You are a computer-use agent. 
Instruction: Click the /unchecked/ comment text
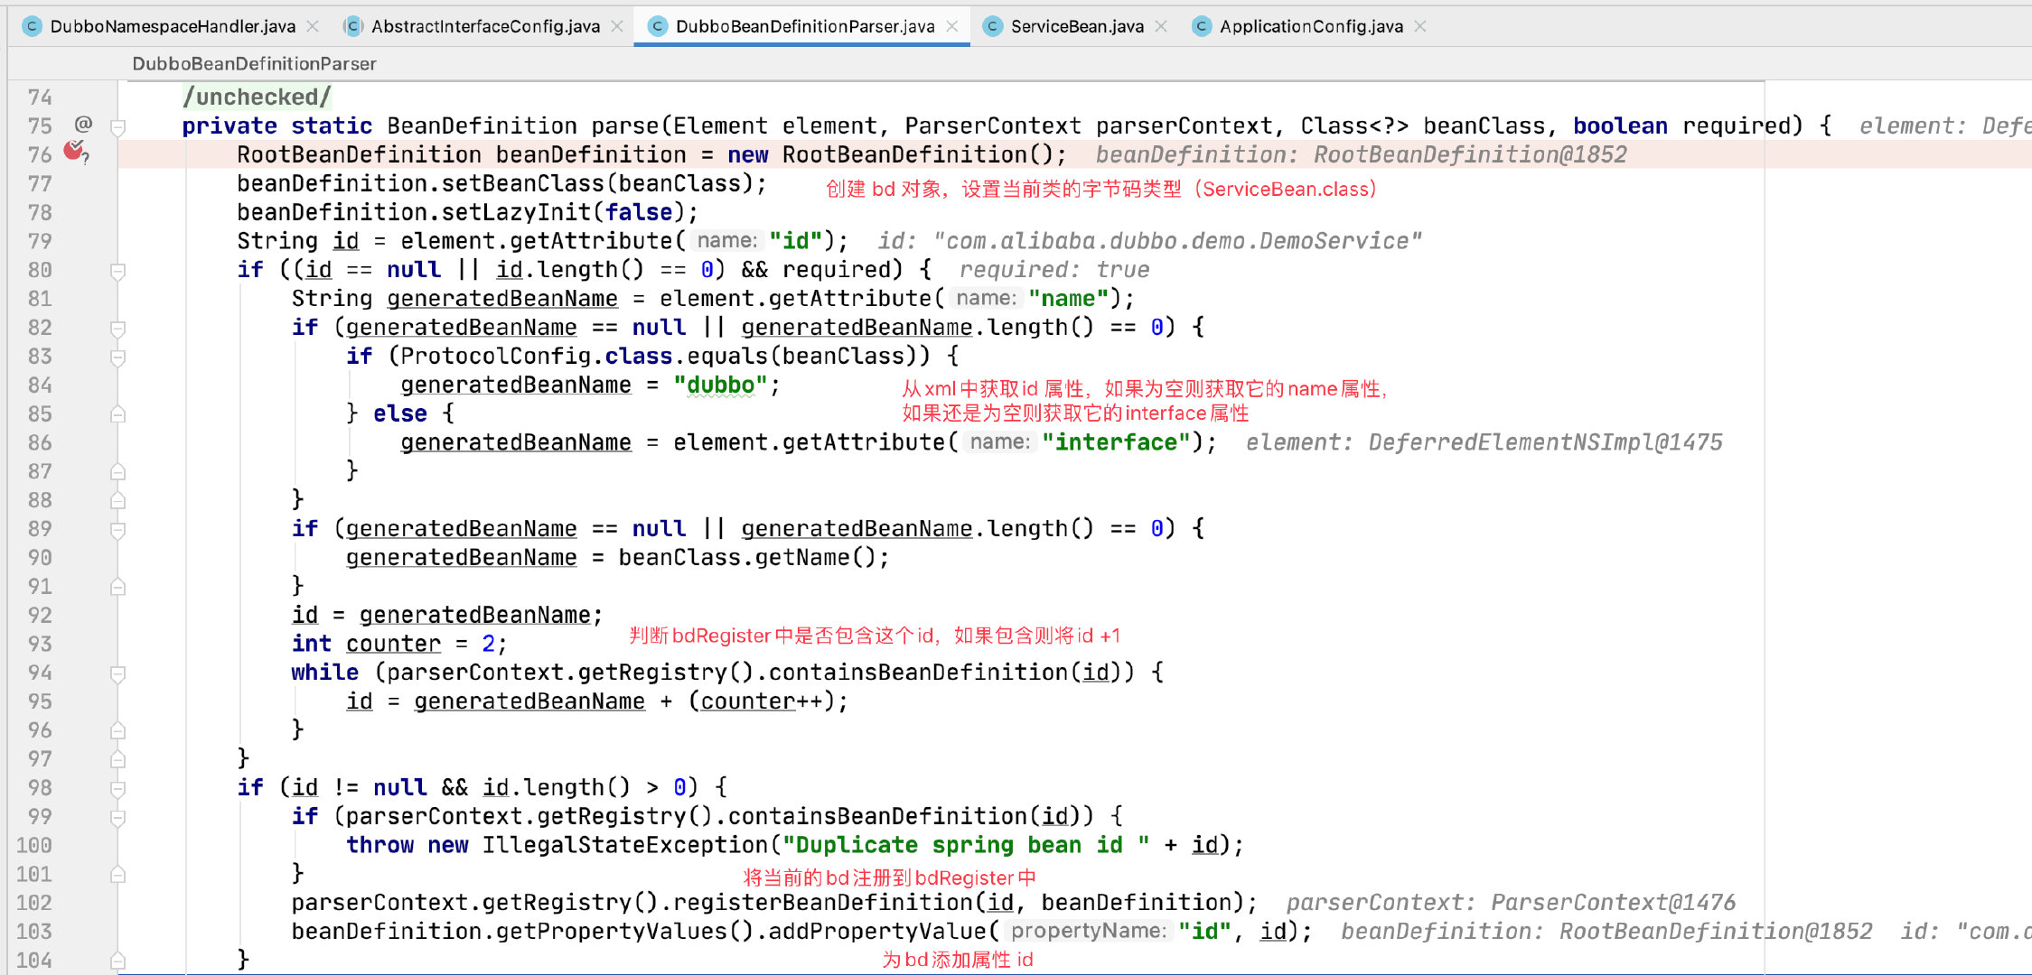pos(257,97)
